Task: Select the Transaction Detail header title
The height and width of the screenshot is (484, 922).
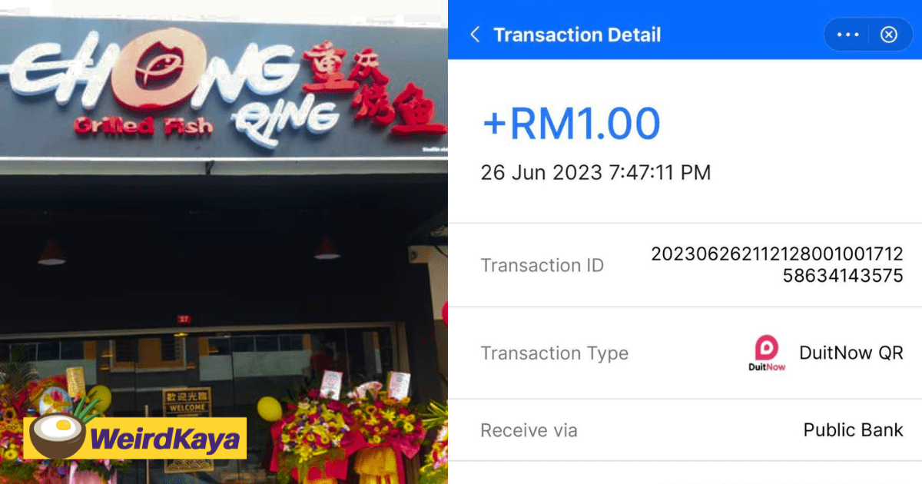Action: coord(577,35)
